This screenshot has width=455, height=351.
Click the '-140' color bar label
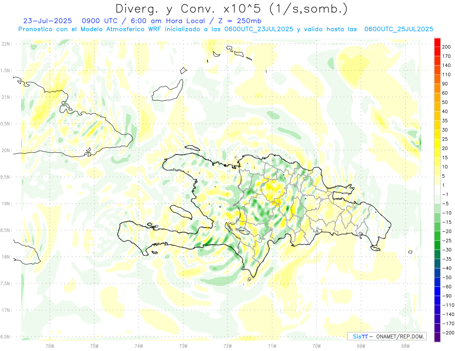(x=448, y=314)
